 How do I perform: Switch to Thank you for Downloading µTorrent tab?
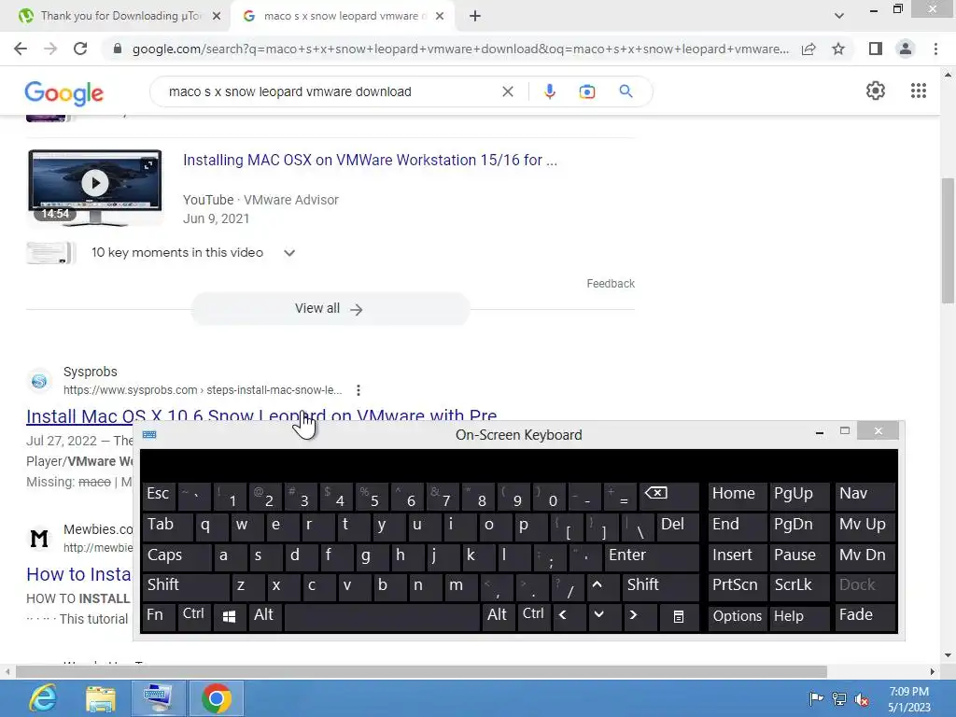tap(119, 16)
